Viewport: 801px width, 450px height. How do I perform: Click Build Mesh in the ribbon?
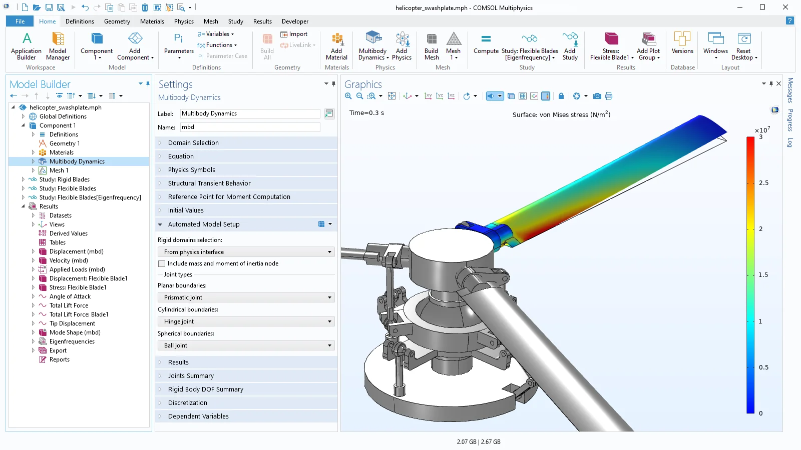pyautogui.click(x=431, y=46)
